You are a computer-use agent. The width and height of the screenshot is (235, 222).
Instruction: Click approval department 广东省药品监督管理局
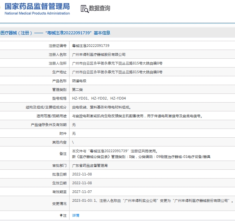pos(90,166)
